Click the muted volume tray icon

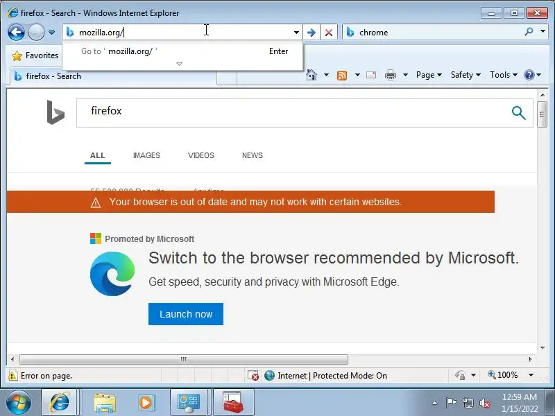tap(485, 403)
